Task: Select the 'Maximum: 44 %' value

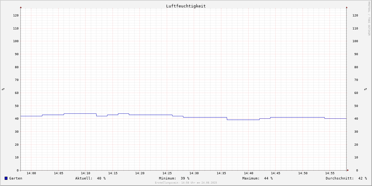Action: point(258,178)
